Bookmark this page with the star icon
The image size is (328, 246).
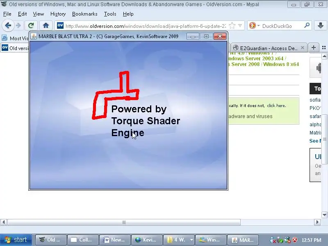click(232, 26)
